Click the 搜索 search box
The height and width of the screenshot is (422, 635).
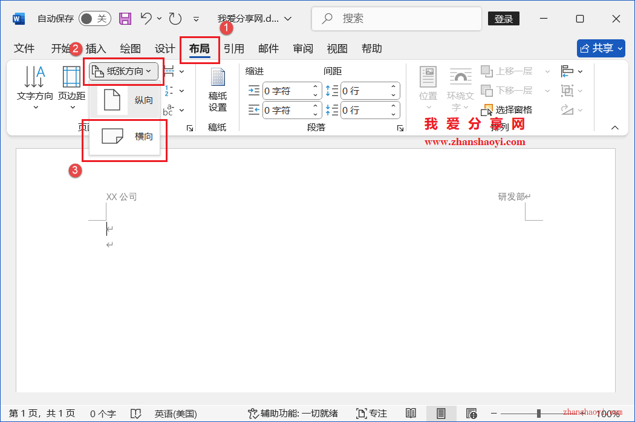coord(397,19)
